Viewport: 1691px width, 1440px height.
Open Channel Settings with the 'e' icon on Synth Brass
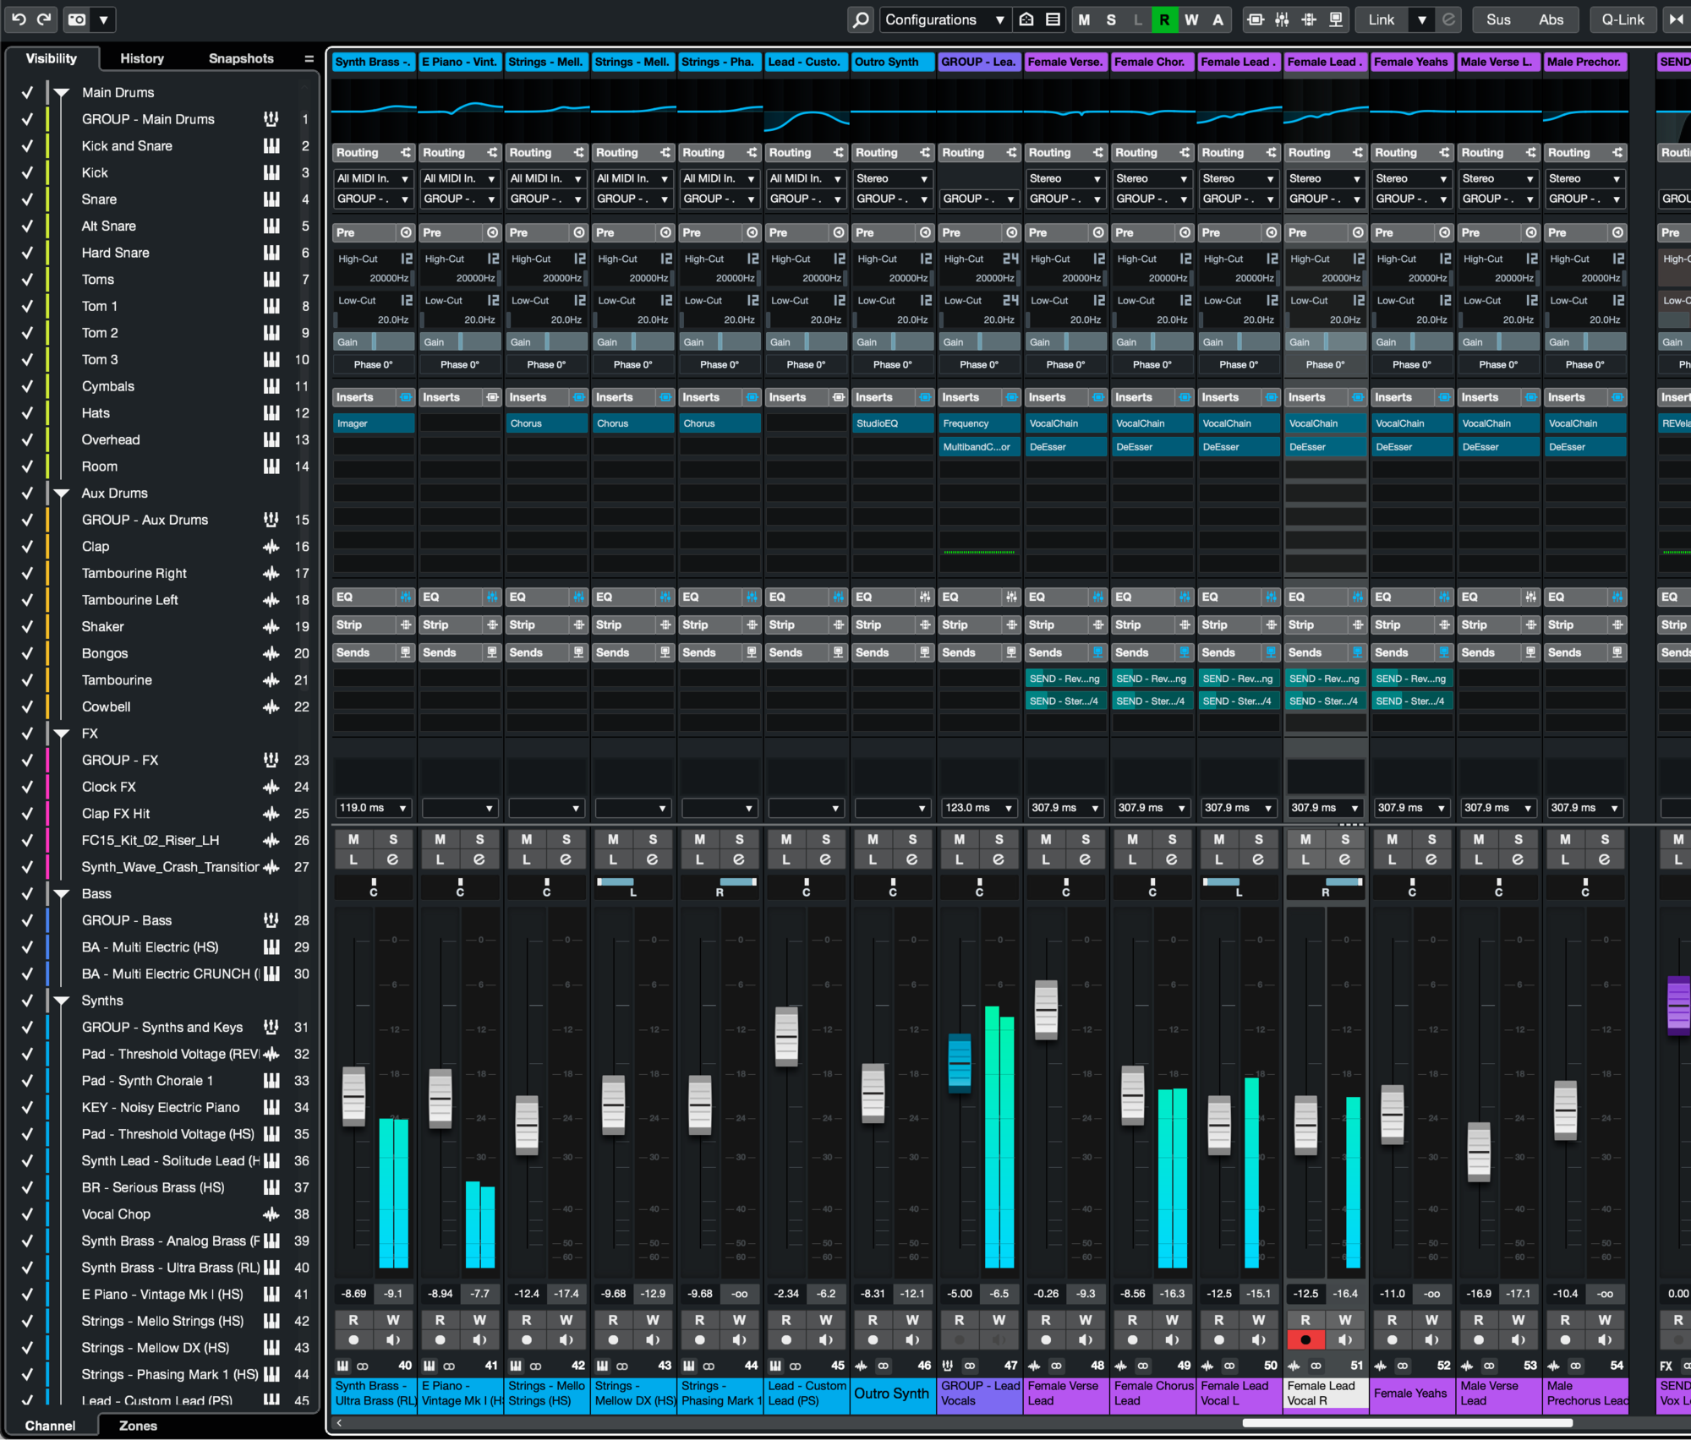(394, 860)
